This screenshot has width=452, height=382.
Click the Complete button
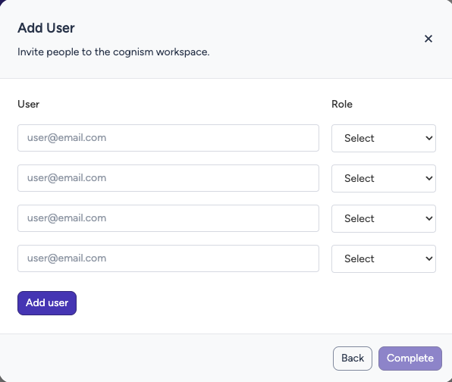[410, 359]
